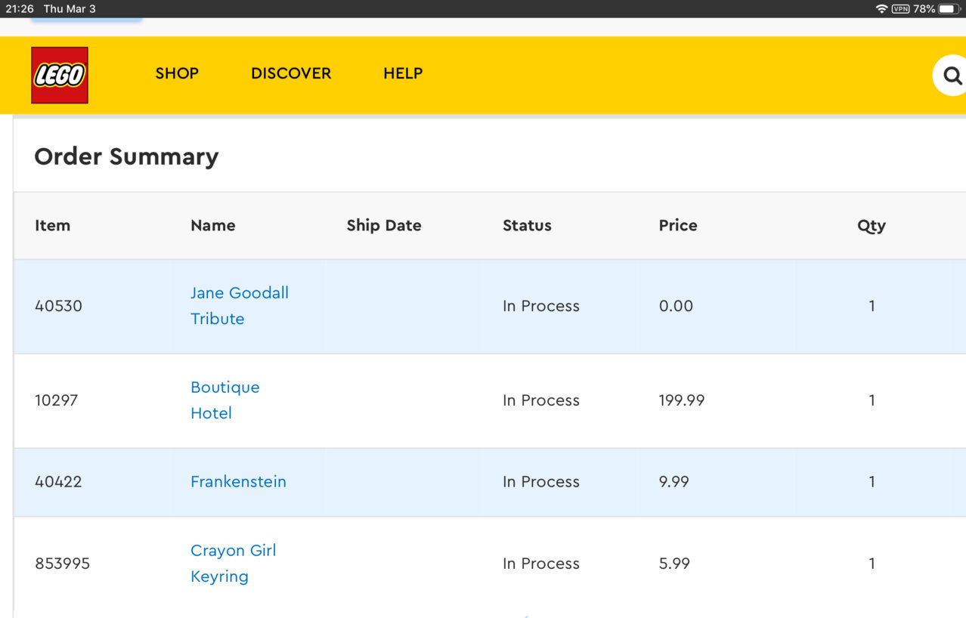
Task: Open the Frankenstein product link
Action: [238, 482]
